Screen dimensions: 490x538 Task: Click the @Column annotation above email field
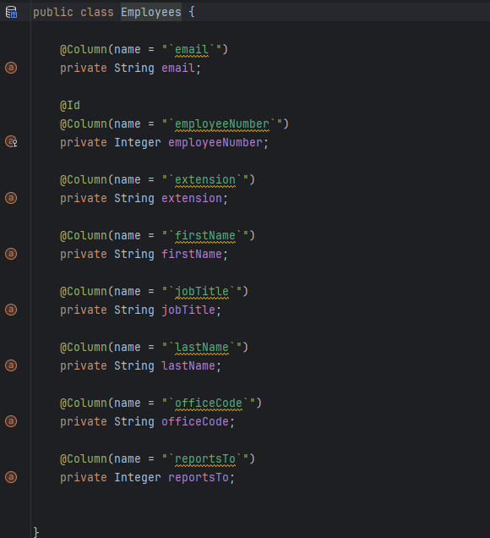(x=84, y=50)
